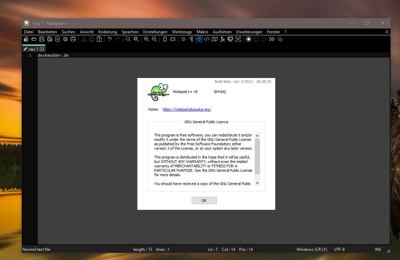
Task: Copy selection with the copy icon
Action: point(91,39)
